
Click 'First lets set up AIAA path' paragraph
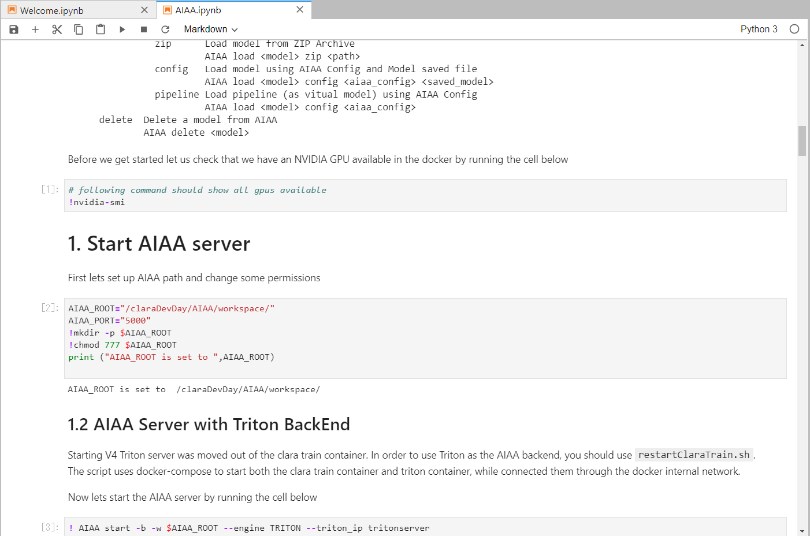tap(194, 278)
